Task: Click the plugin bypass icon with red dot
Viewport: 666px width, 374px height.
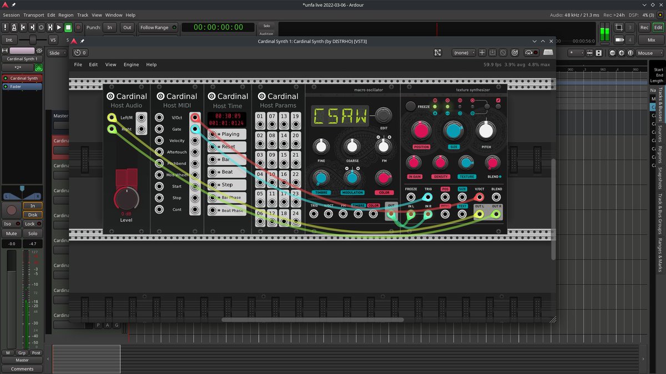Action: pos(531,53)
